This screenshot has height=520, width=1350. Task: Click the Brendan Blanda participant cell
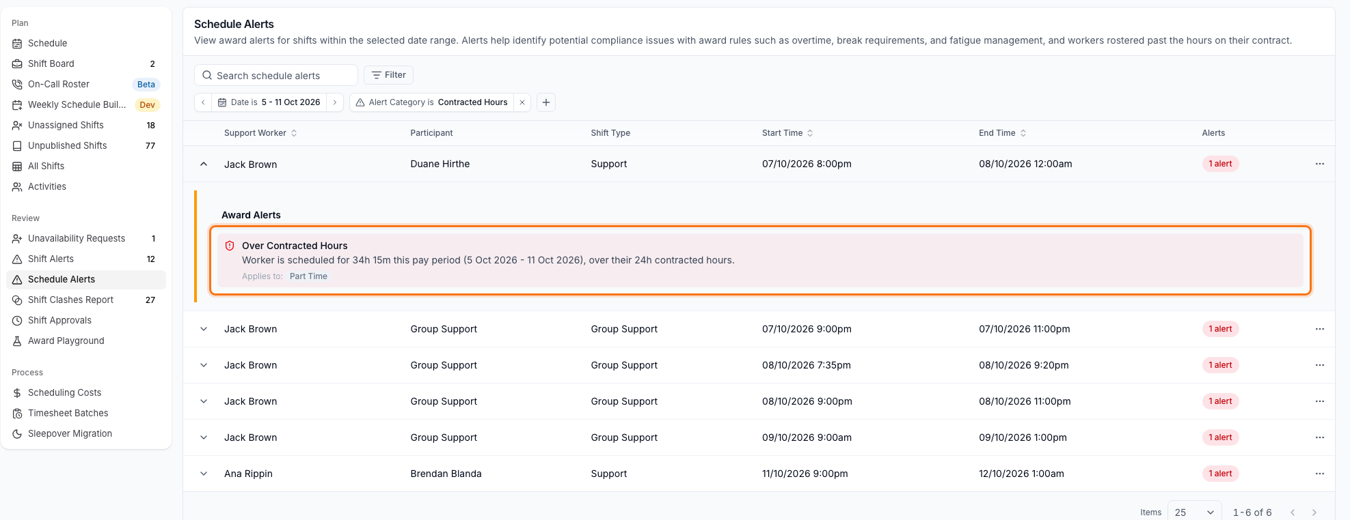tap(446, 474)
